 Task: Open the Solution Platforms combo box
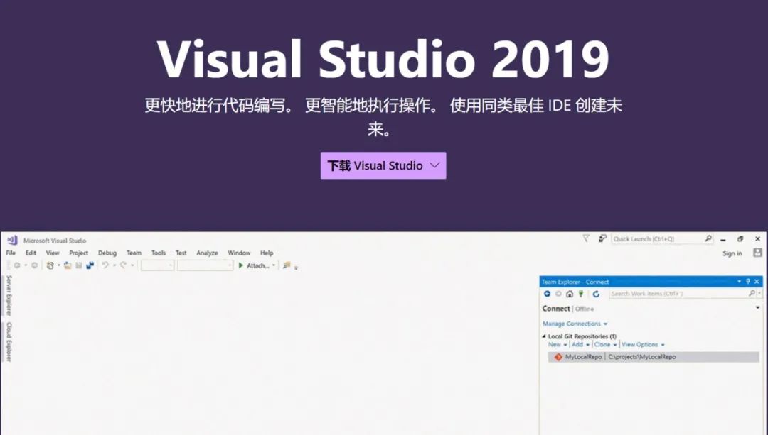(205, 265)
